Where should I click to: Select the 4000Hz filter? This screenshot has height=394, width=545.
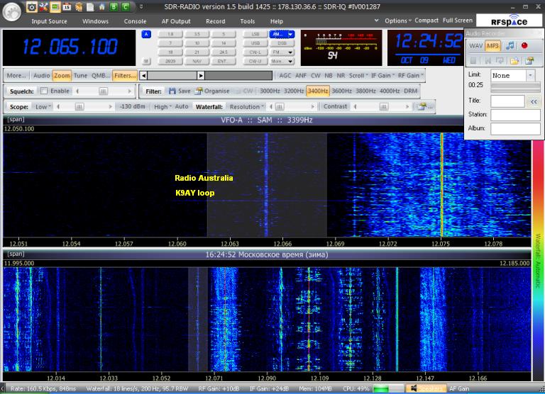[x=390, y=91]
